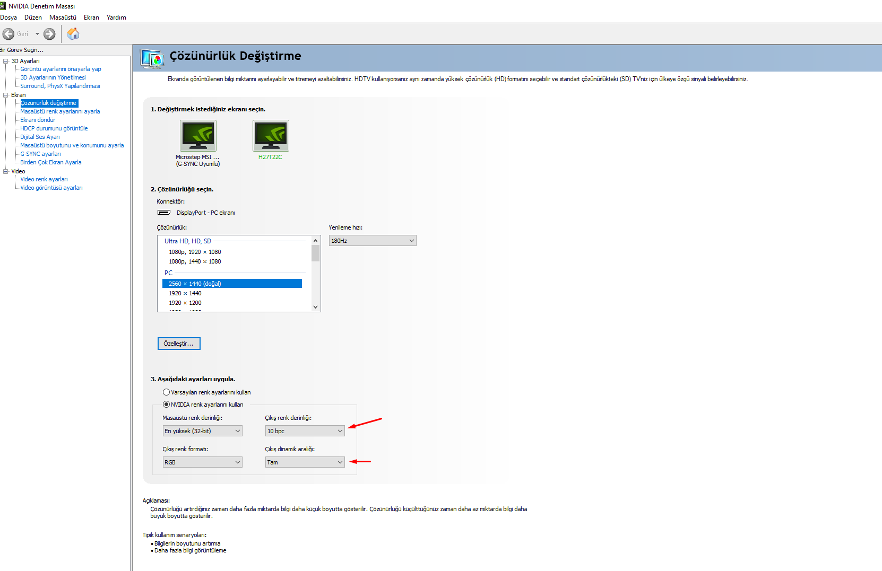Open the Masaüstü menu
The image size is (882, 571).
[x=63, y=17]
